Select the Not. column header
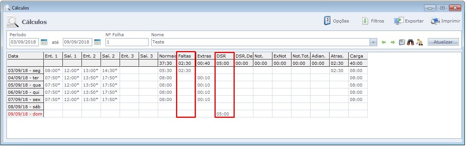The height and width of the screenshot is (146, 466). click(263, 56)
